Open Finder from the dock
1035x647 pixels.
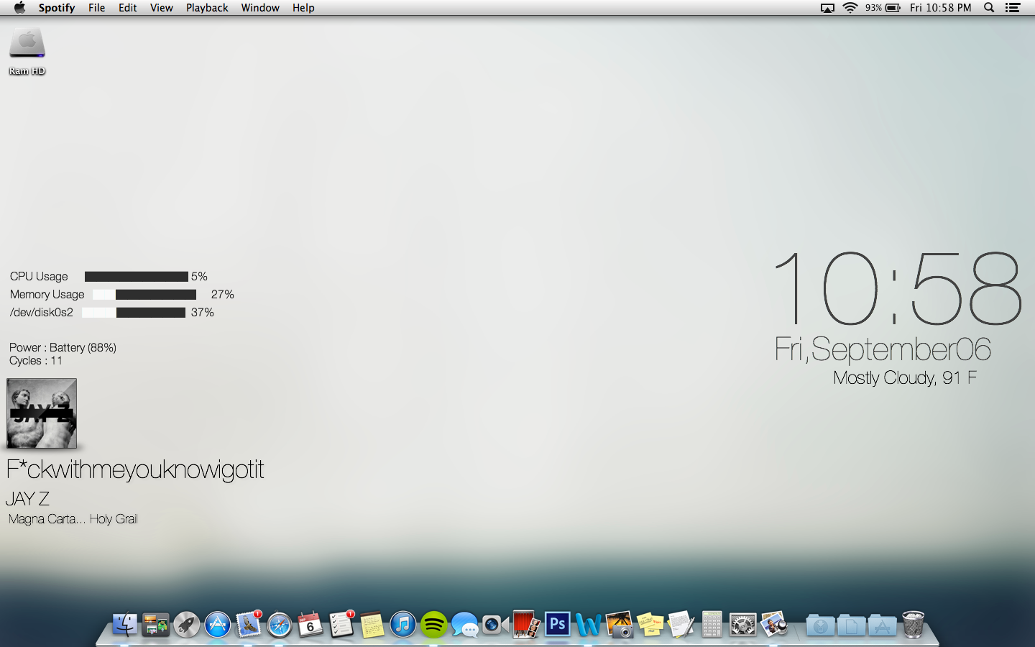tap(125, 624)
